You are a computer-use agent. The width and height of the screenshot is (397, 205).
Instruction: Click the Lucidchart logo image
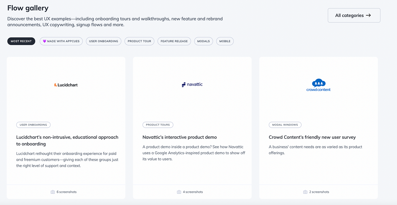click(66, 85)
